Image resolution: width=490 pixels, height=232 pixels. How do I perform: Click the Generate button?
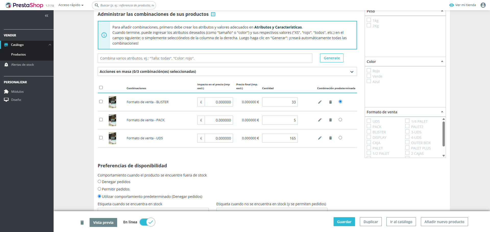click(x=332, y=58)
